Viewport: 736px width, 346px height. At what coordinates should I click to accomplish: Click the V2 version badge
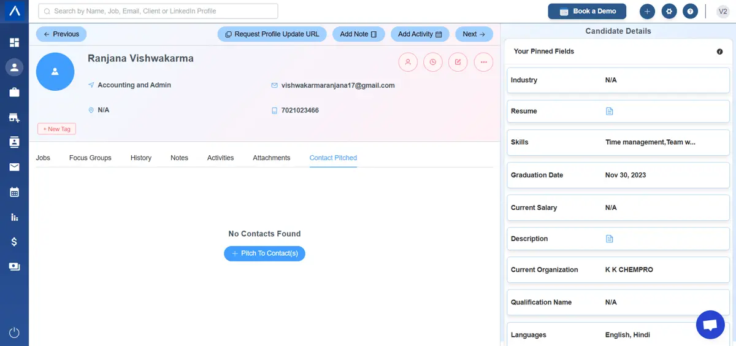pyautogui.click(x=723, y=11)
